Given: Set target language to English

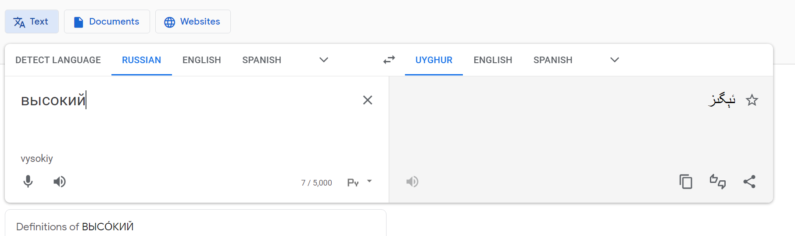Looking at the screenshot, I should pyautogui.click(x=493, y=60).
